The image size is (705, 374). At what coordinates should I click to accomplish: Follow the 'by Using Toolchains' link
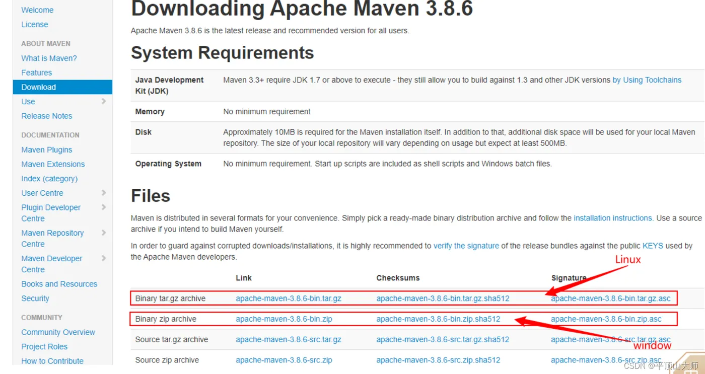[647, 80]
